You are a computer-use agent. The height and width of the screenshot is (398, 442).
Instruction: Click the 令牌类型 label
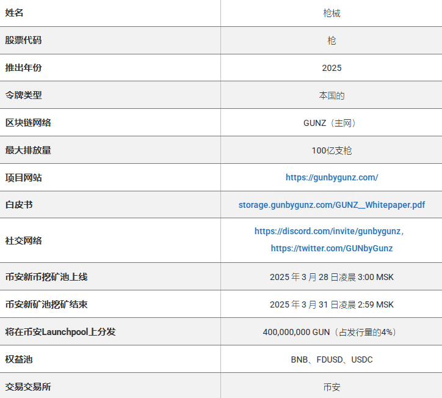(x=23, y=95)
